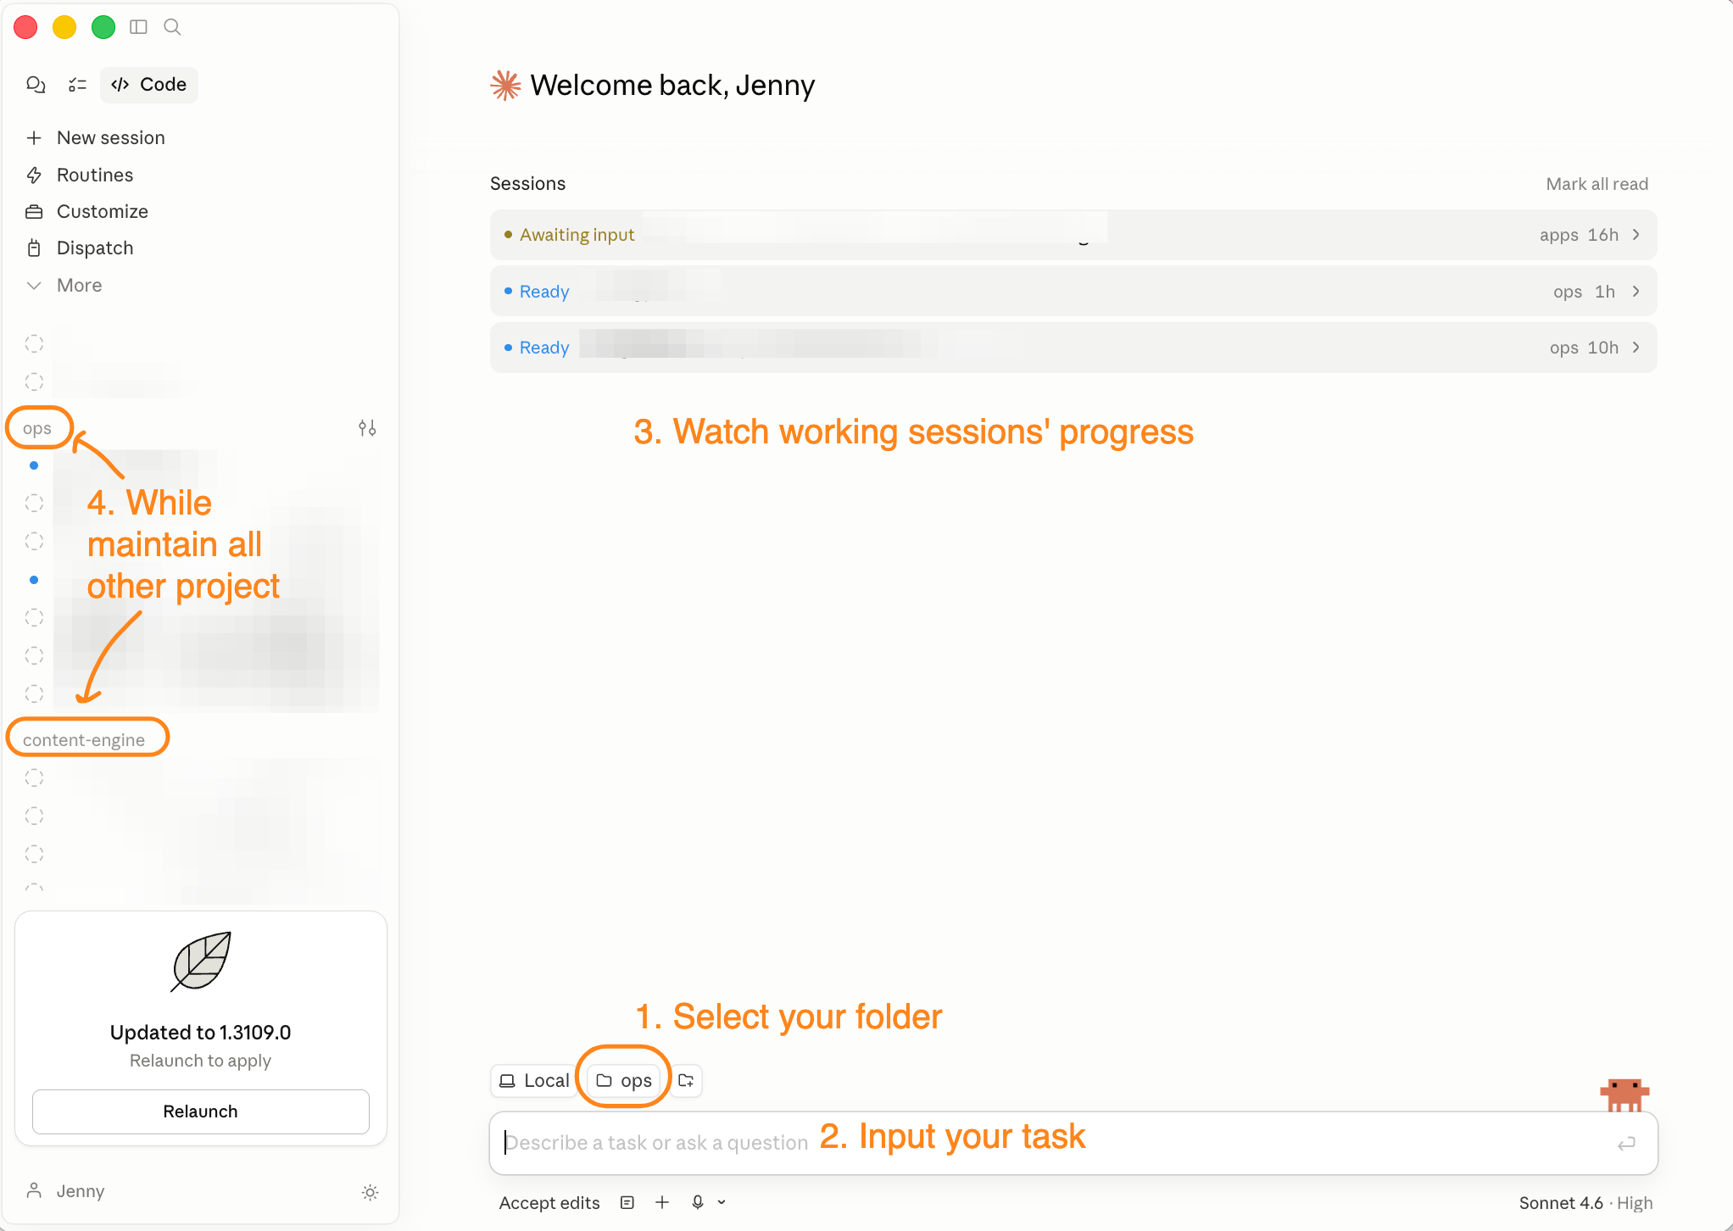
Task: Click the notes panel icon beside Accept edits
Action: click(x=627, y=1202)
